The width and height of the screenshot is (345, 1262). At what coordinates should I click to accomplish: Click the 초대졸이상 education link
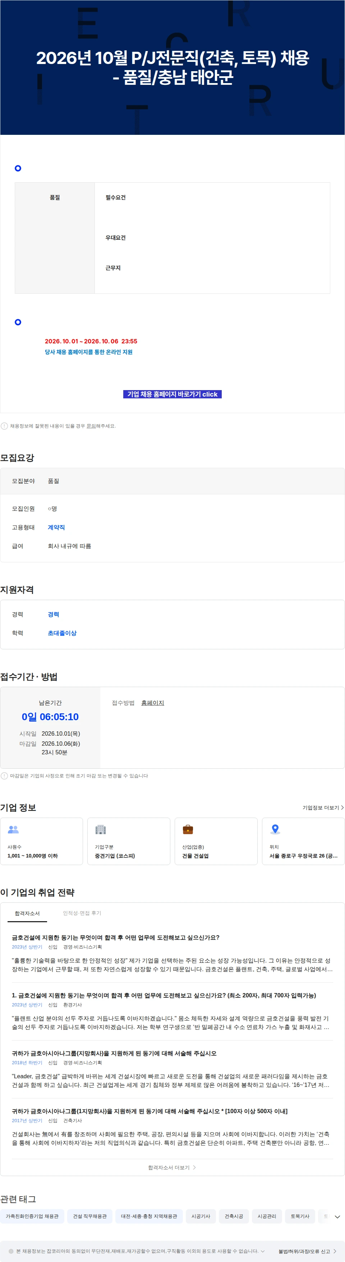(x=62, y=633)
